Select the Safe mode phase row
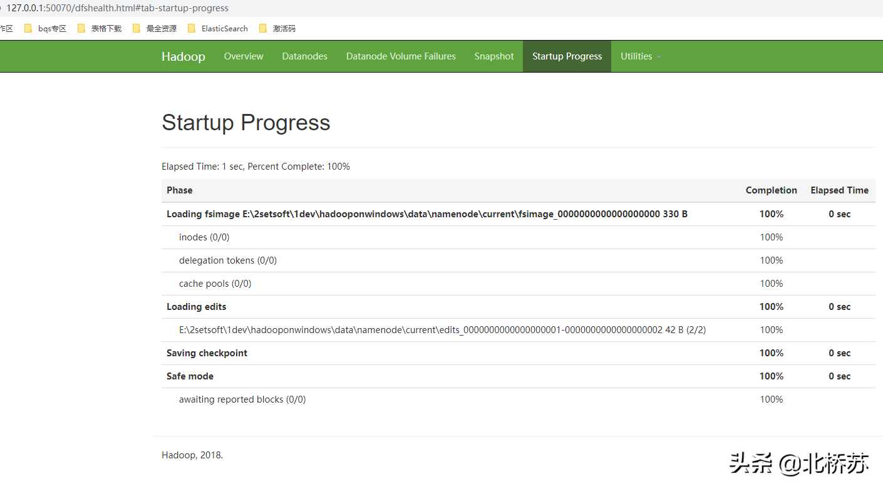Screen dimensions: 883x489 point(519,376)
